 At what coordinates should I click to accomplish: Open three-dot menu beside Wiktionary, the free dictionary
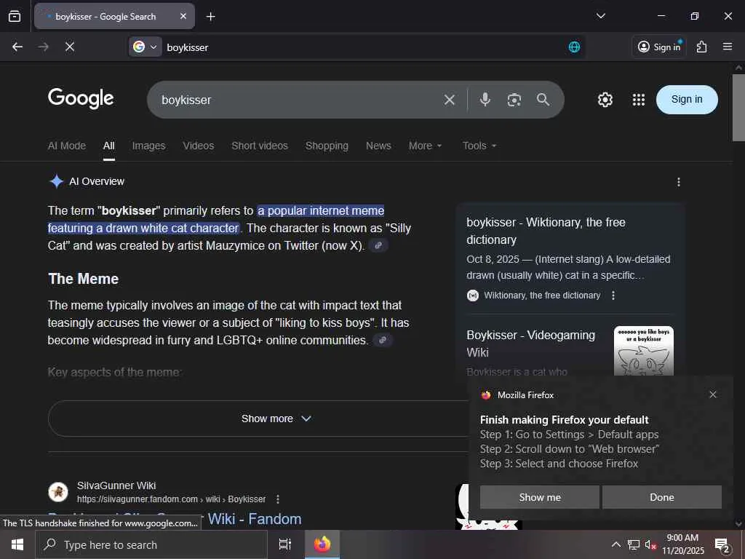(x=613, y=296)
